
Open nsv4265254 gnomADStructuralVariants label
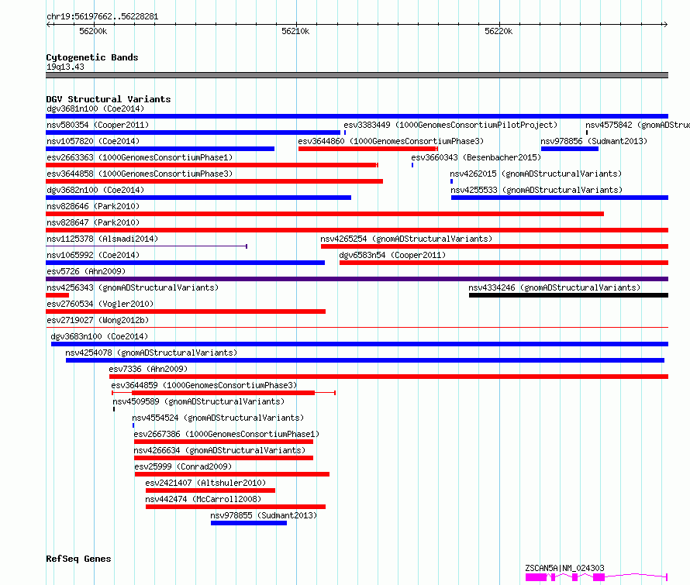click(406, 239)
